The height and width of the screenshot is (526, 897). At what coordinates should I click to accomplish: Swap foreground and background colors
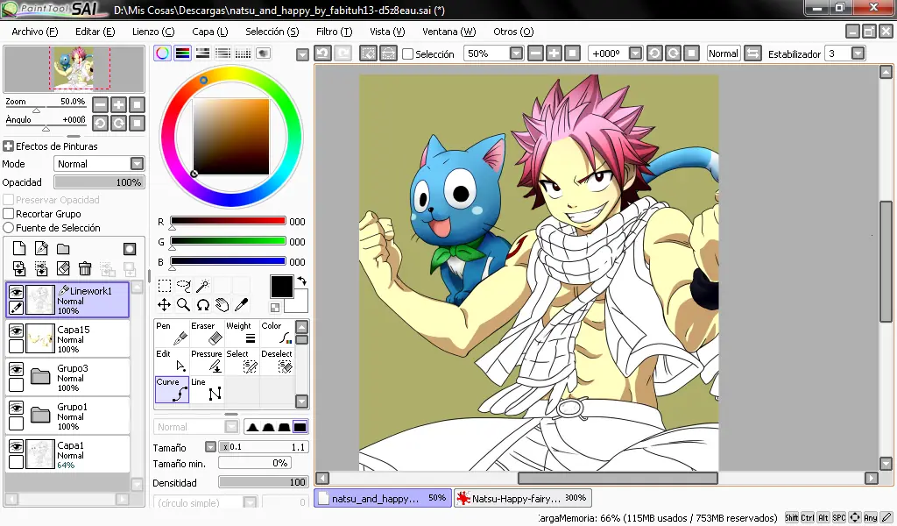click(x=302, y=281)
